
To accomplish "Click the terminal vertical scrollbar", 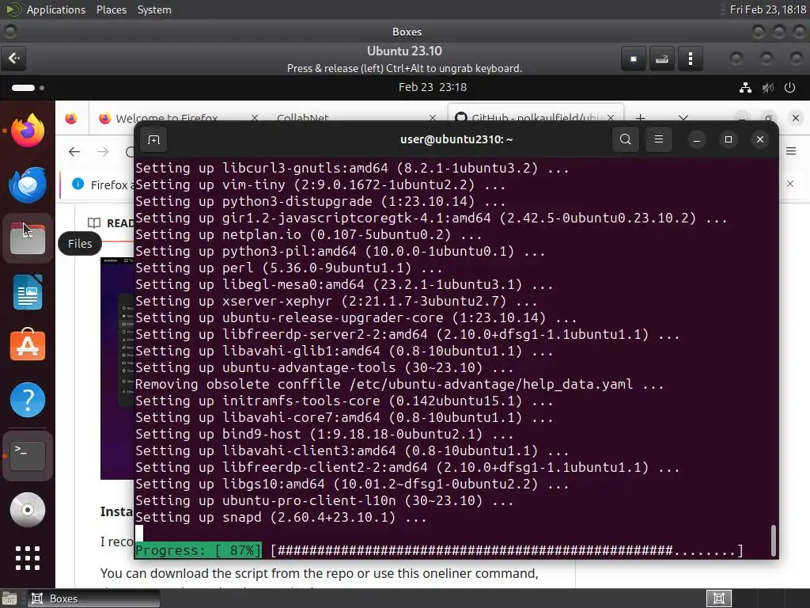I will pos(773,541).
